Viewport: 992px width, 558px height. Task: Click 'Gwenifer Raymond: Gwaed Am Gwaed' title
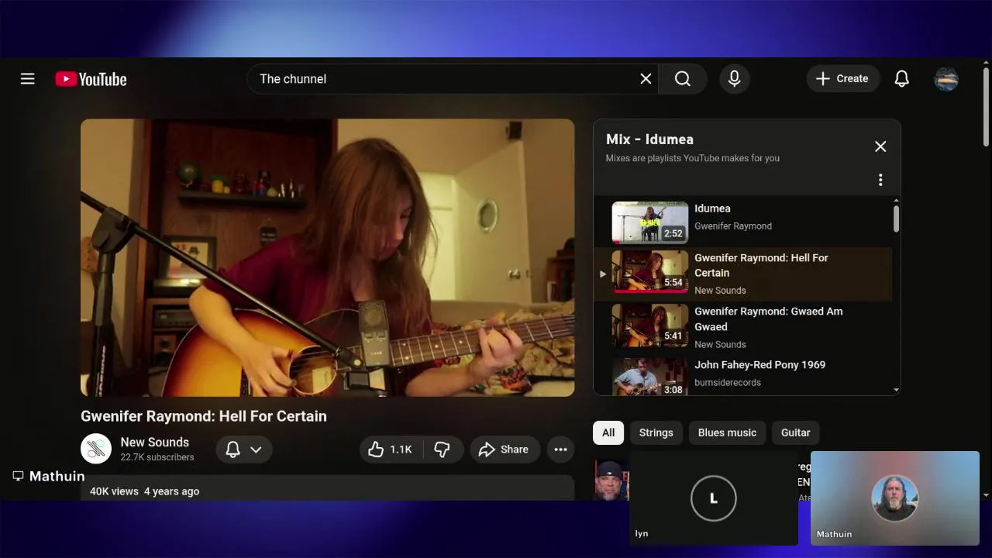tap(769, 319)
